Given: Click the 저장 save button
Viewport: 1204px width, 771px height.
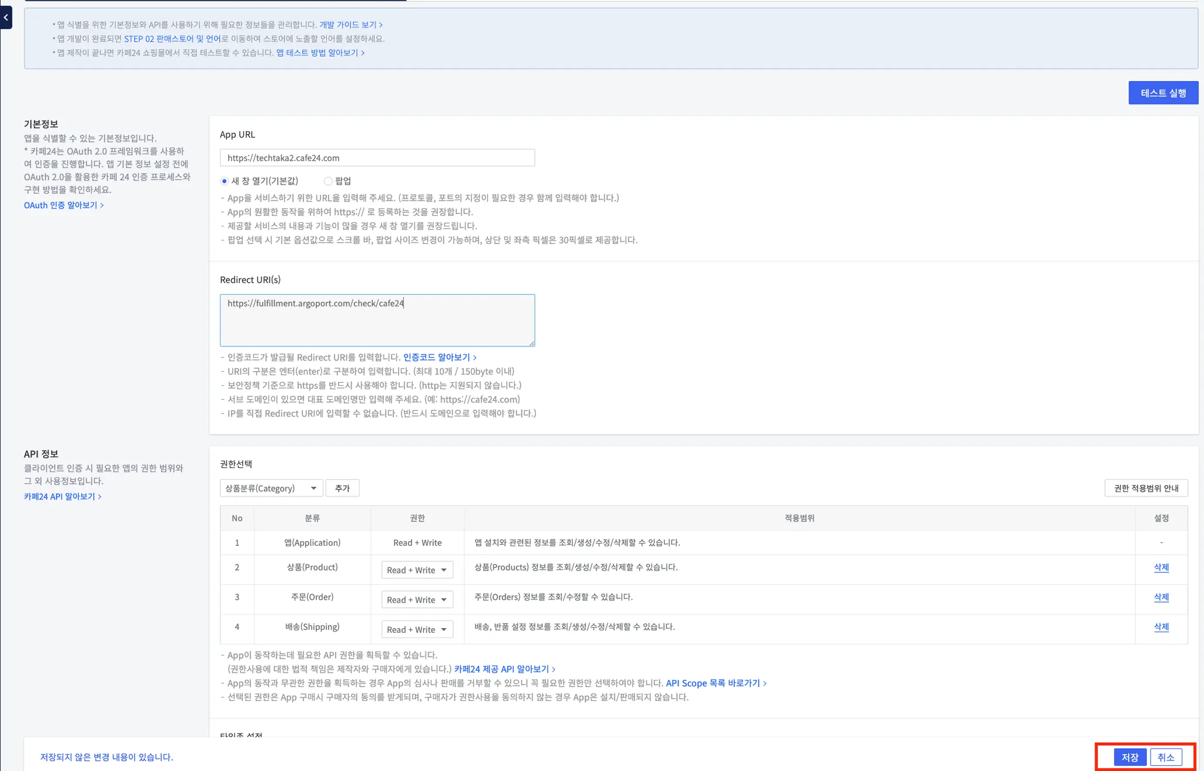Looking at the screenshot, I should (x=1129, y=757).
